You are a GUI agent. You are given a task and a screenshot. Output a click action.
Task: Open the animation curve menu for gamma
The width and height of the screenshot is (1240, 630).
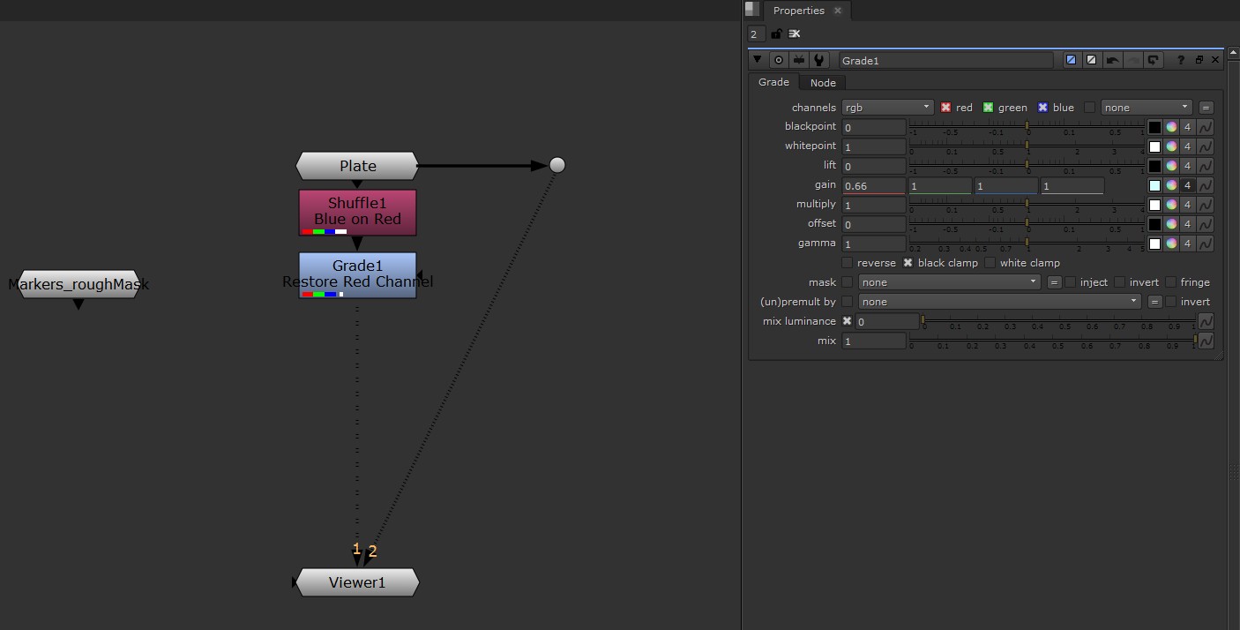(1205, 244)
